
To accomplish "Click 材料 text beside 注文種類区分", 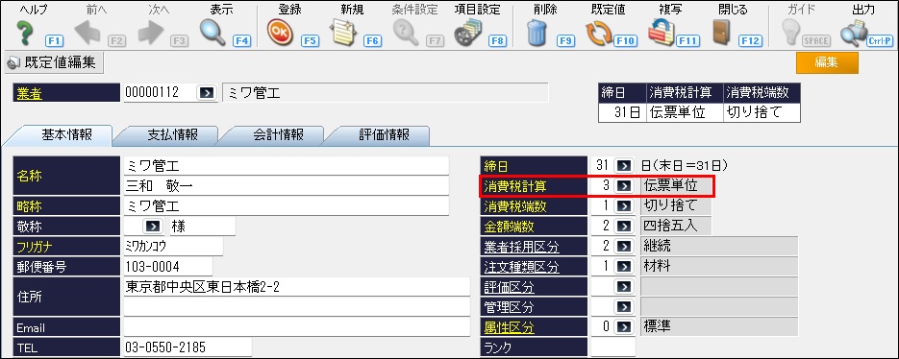I will pyautogui.click(x=657, y=267).
